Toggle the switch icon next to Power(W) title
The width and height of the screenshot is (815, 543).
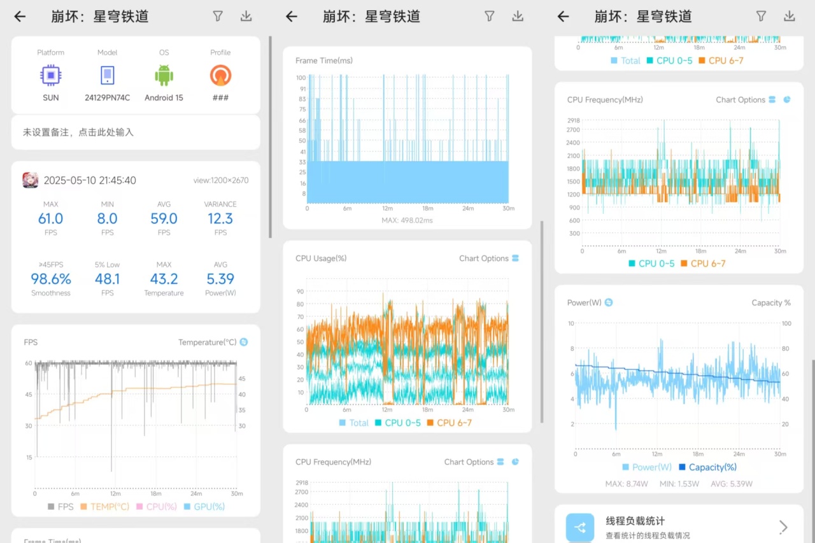(608, 302)
